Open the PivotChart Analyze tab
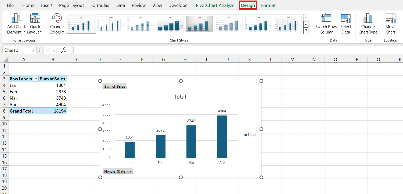 [215, 5]
